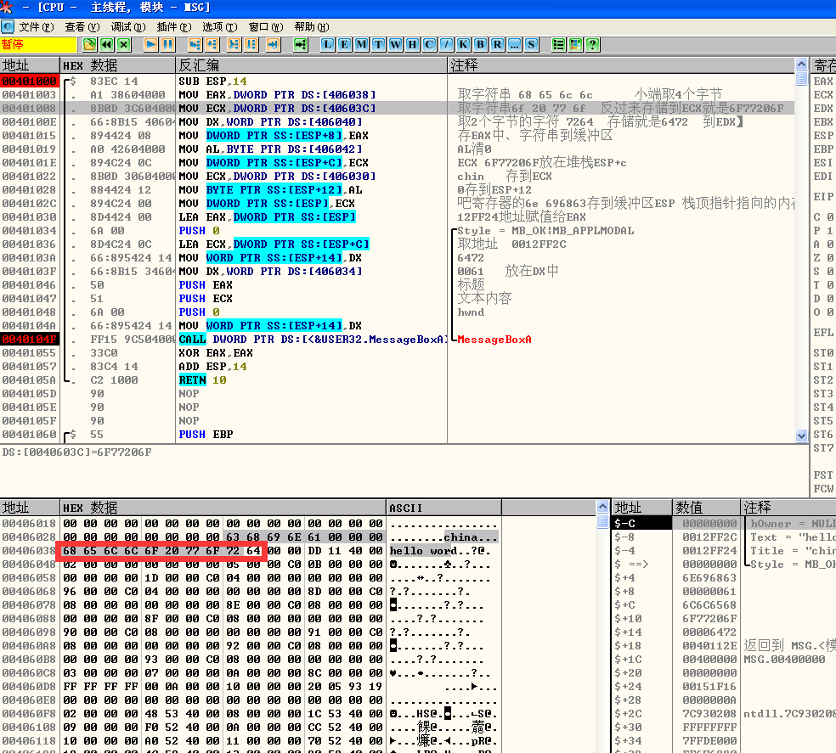This screenshot has height=753, width=836.
Task: Open the Memory map (M button)
Action: 361,45
